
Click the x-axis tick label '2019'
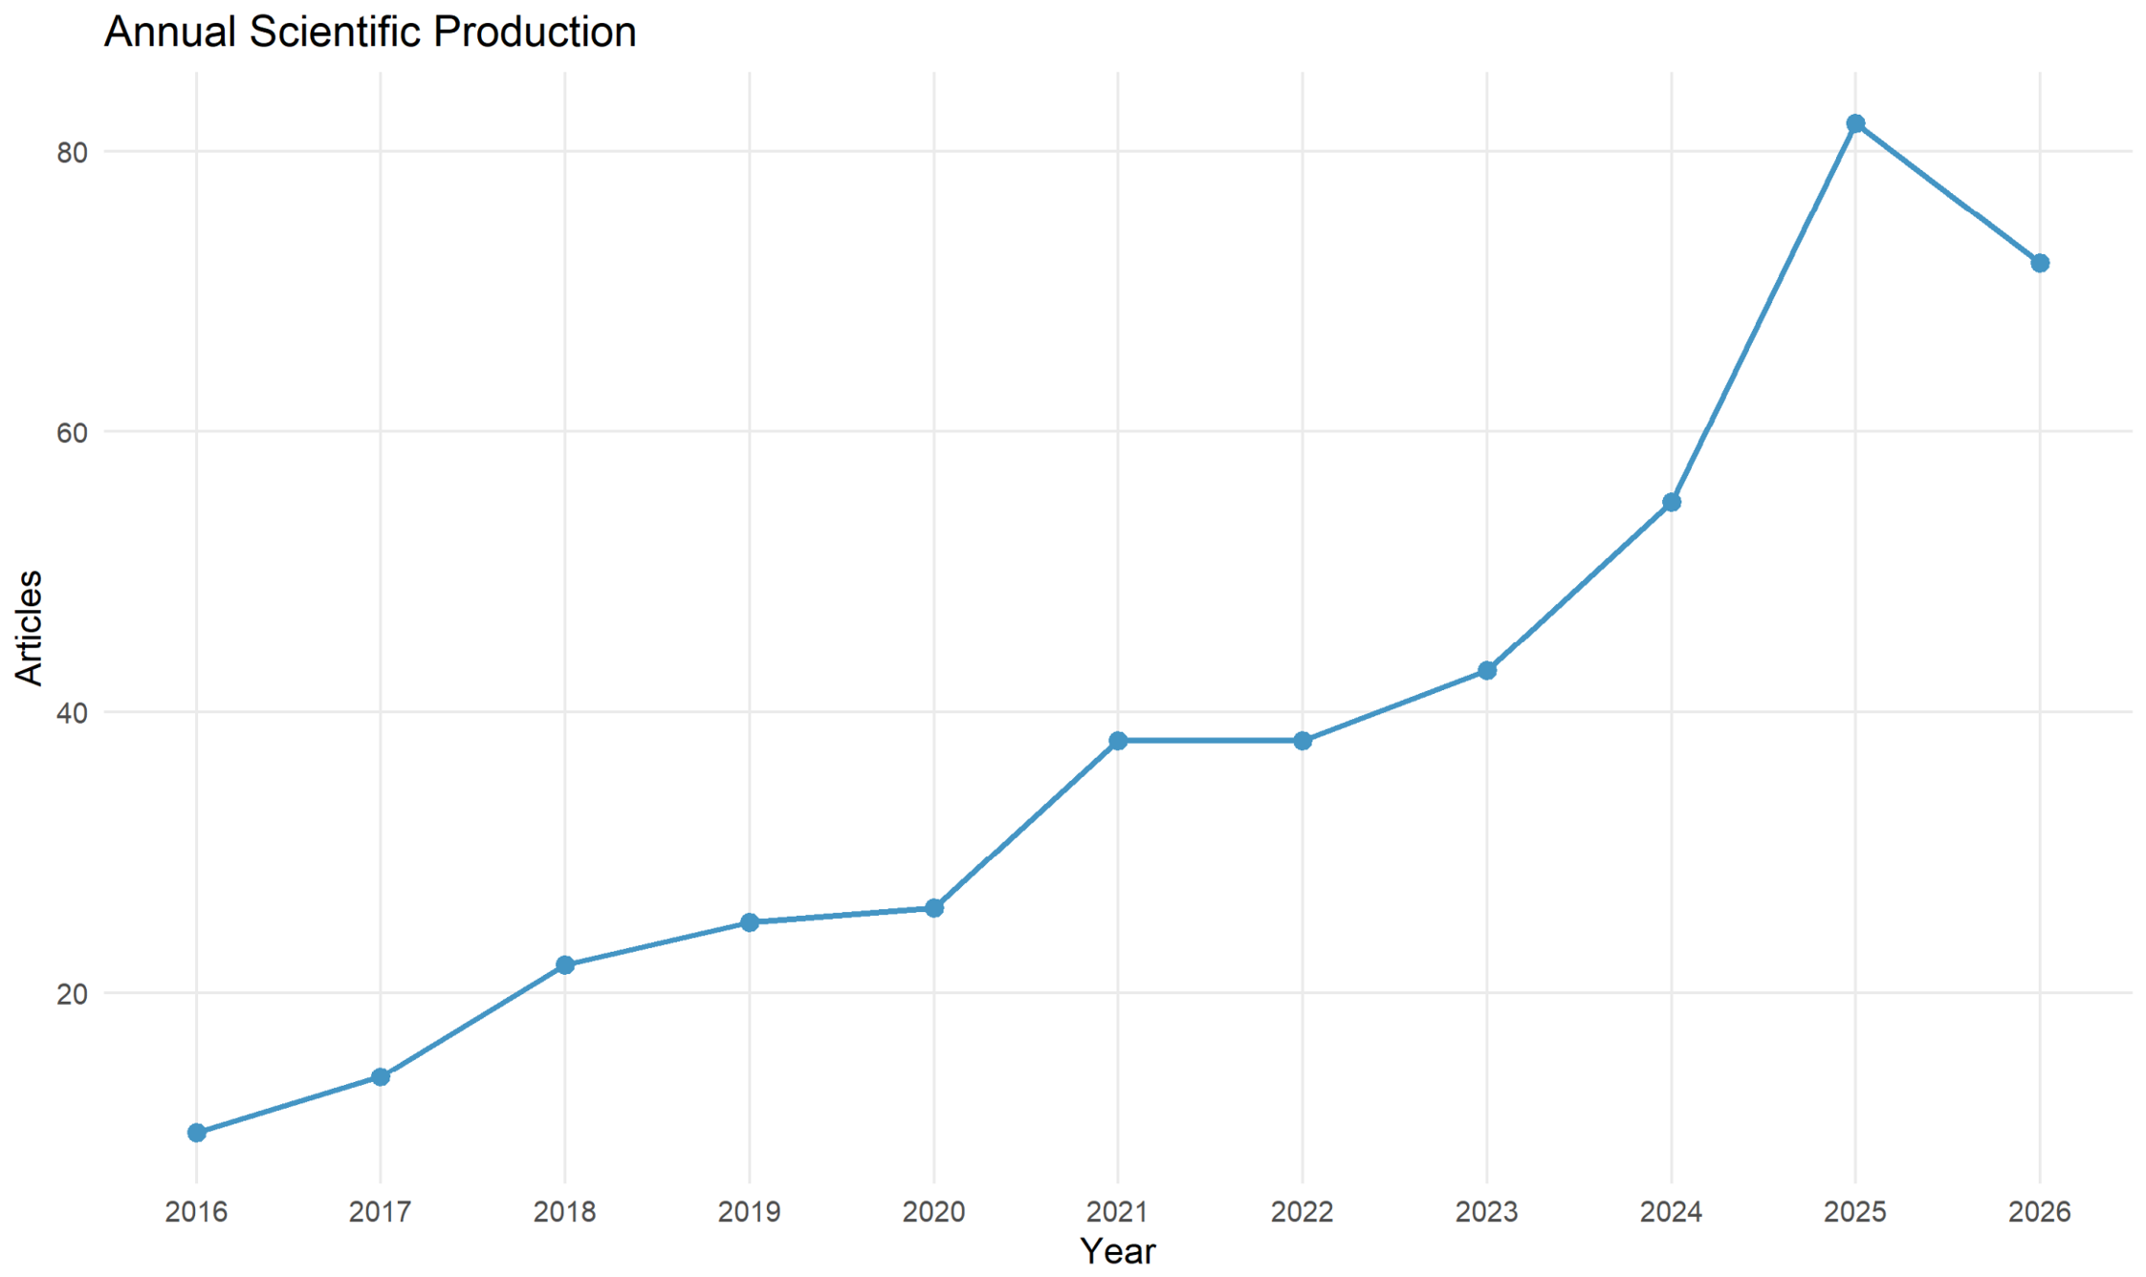click(x=750, y=1212)
